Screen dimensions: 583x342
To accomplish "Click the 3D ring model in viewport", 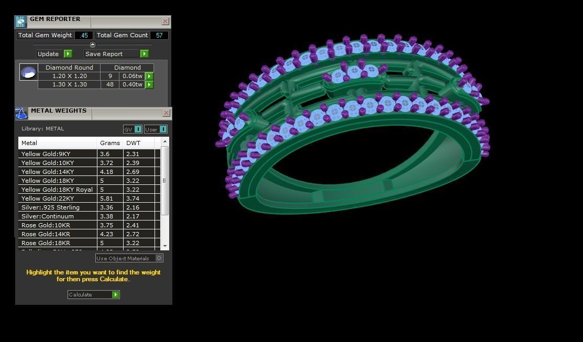I will point(352,125).
